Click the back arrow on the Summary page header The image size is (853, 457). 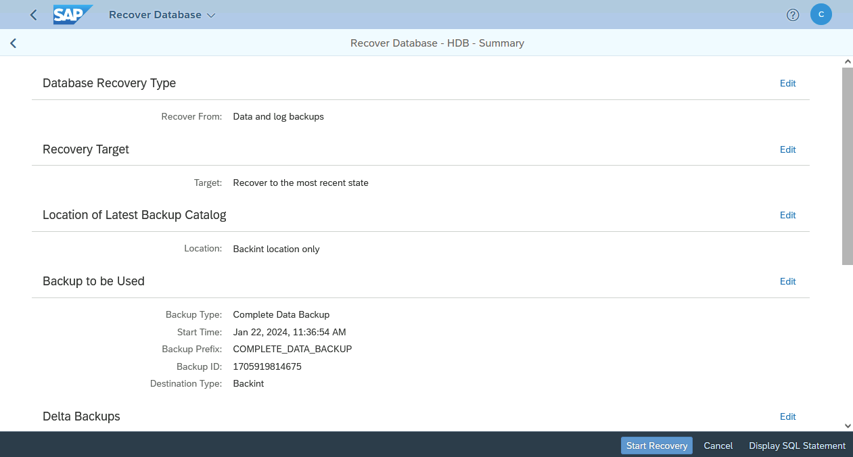click(x=13, y=43)
